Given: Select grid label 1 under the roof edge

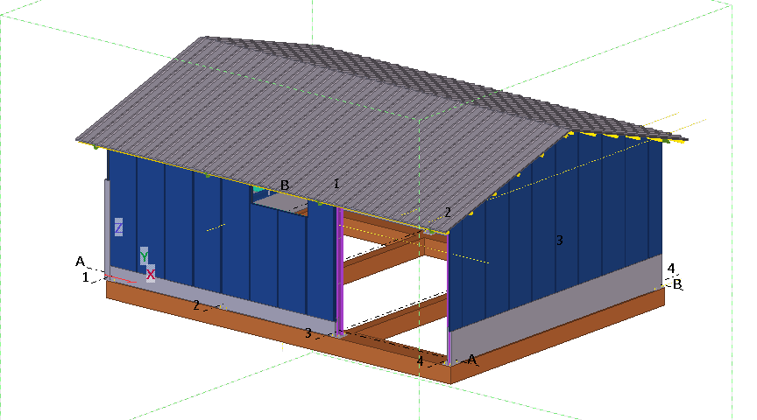Looking at the screenshot, I should click(335, 184).
